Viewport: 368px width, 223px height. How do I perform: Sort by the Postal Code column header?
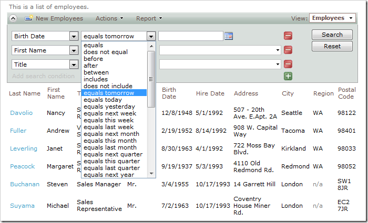tap(346, 93)
